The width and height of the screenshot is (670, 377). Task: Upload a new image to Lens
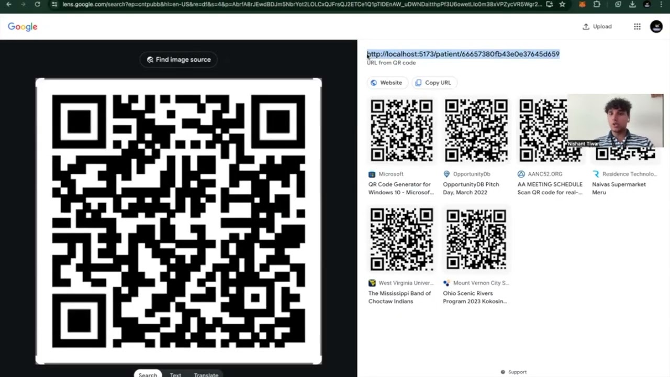click(x=597, y=27)
